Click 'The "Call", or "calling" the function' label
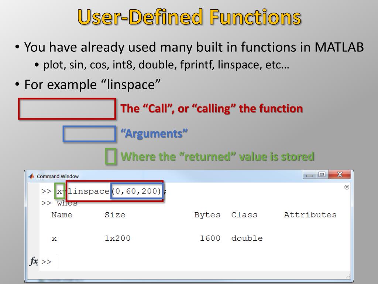378x284 pixels. tap(212, 108)
